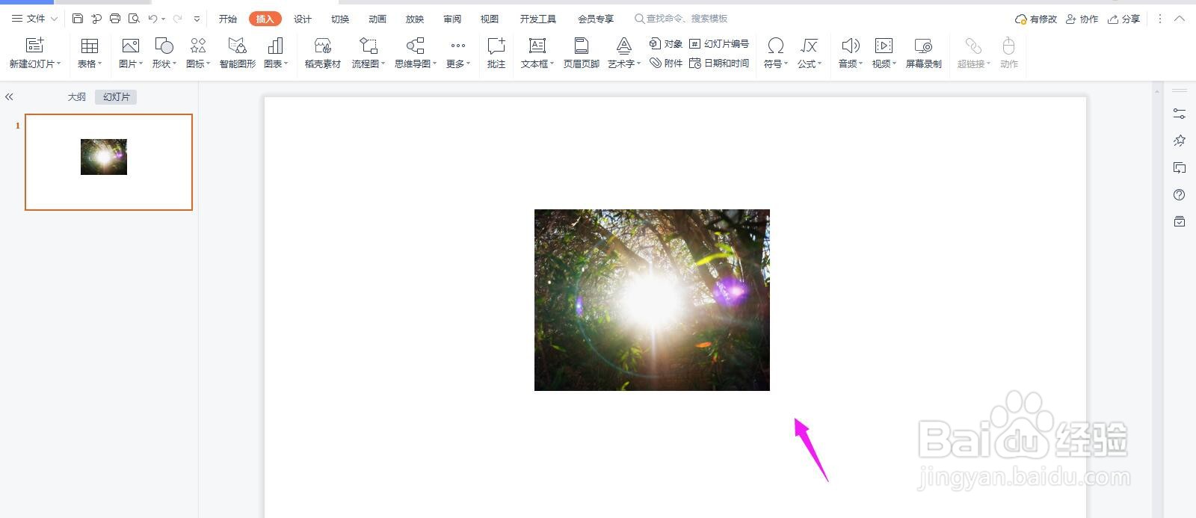Click the 有修改 status button

coord(1036,19)
